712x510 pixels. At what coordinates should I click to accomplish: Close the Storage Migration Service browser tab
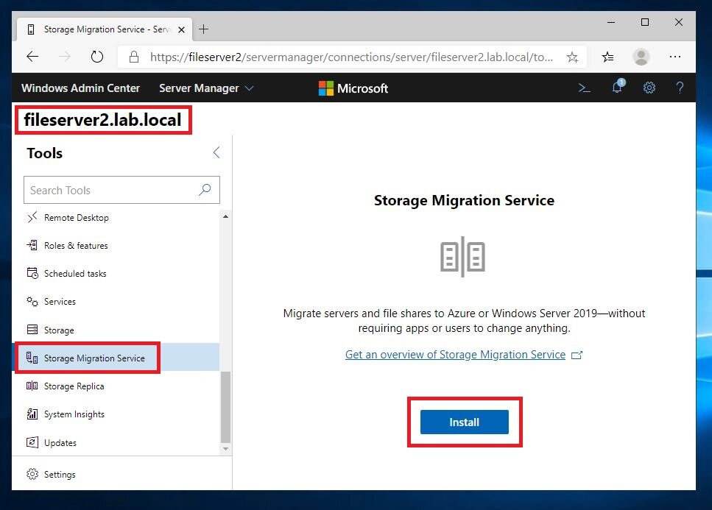tap(181, 30)
